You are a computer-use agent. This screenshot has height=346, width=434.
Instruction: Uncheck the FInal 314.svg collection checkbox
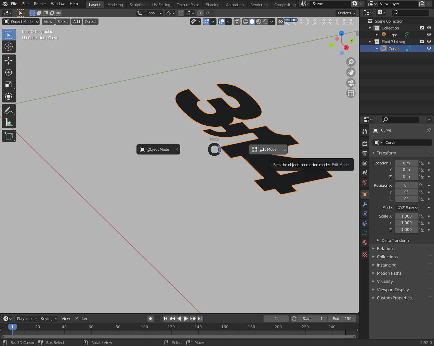point(422,41)
